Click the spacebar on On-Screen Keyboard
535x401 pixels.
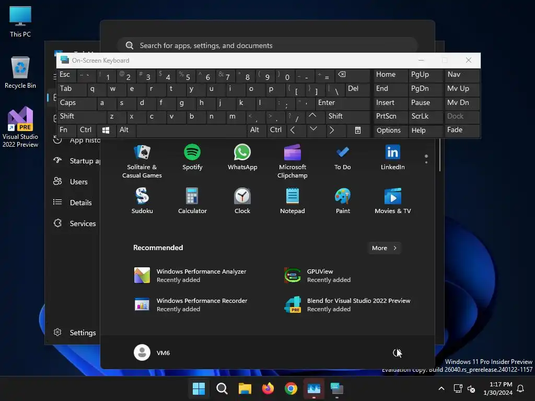191,130
